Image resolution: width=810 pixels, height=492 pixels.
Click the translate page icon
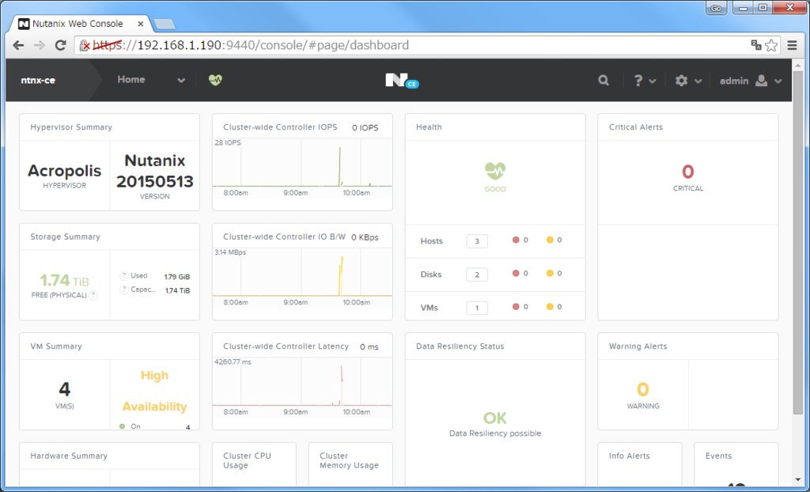pyautogui.click(x=756, y=45)
